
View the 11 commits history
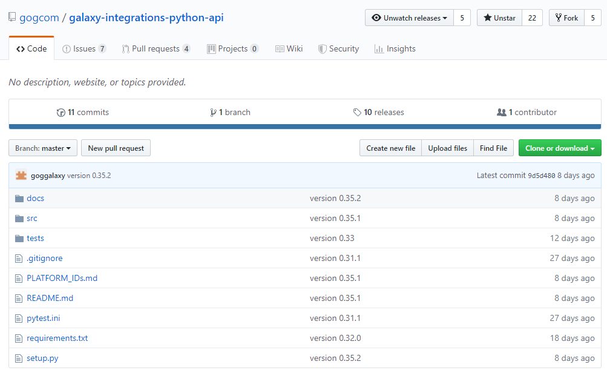(x=83, y=113)
